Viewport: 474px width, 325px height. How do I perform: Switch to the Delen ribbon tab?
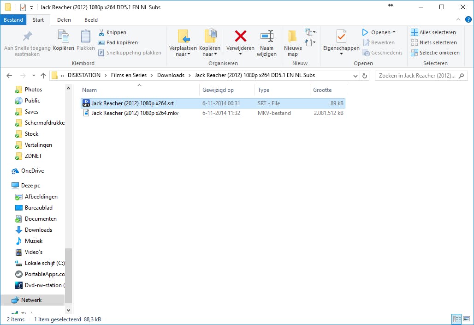[x=64, y=20]
